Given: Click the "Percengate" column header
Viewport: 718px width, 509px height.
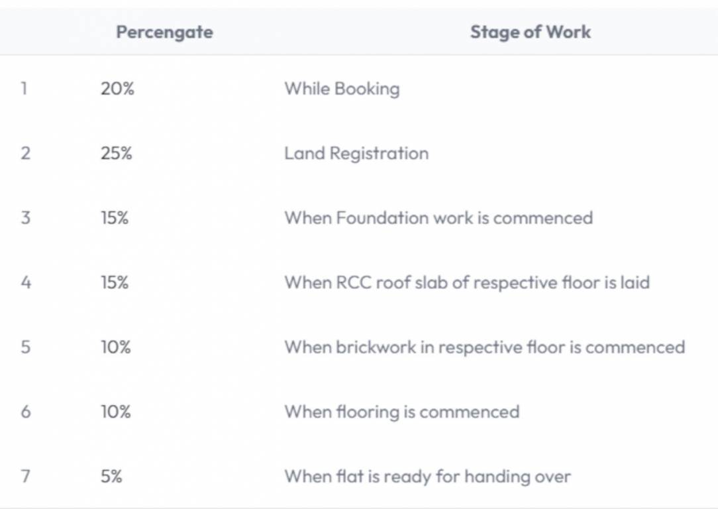Looking at the screenshot, I should 164,32.
